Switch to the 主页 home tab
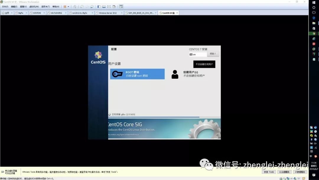The image size is (319, 180). click(7, 13)
